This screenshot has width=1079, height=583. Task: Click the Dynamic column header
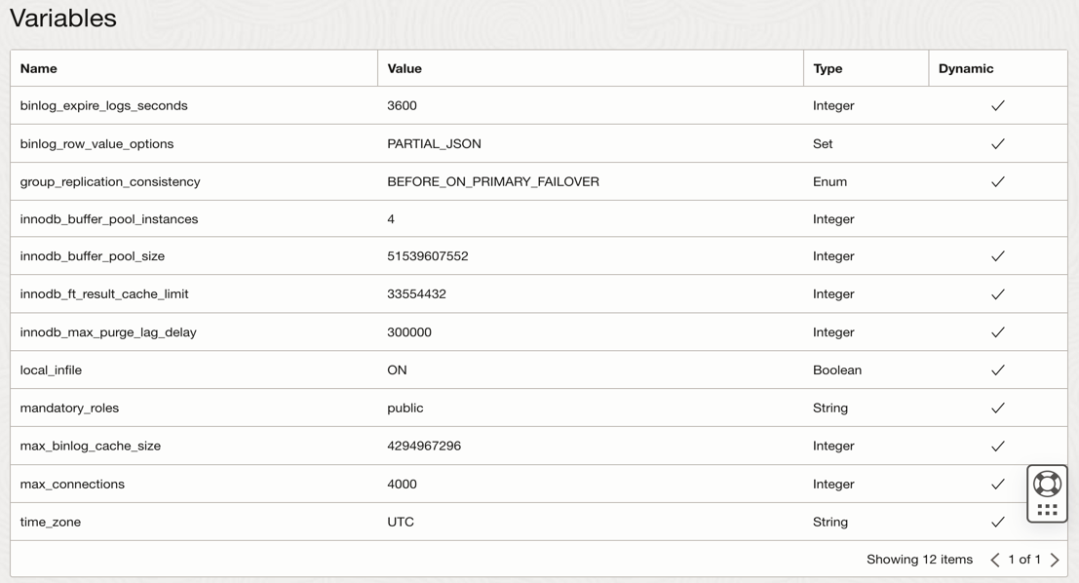[966, 68]
